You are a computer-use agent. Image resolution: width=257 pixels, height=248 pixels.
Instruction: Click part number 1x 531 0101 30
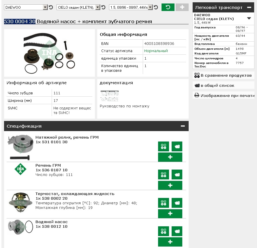51,142
